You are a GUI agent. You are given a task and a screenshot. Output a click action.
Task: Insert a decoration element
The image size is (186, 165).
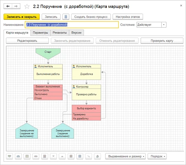[97, 156]
